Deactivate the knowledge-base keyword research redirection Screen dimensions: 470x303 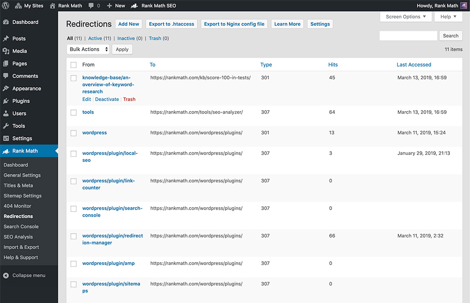[107, 99]
